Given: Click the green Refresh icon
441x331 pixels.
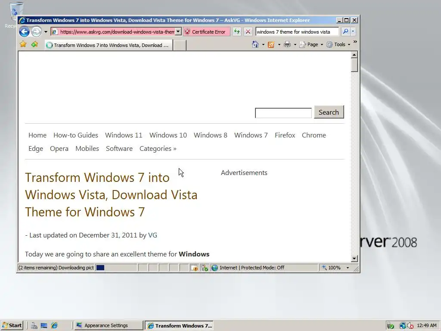Looking at the screenshot, I should tap(237, 31).
